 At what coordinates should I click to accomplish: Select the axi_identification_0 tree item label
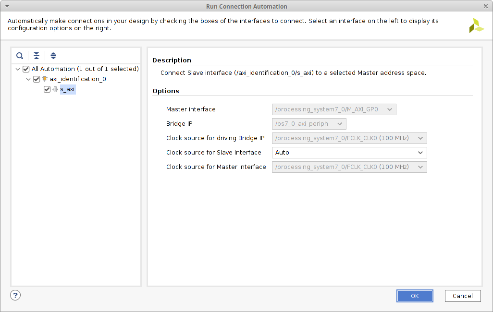tap(78, 79)
